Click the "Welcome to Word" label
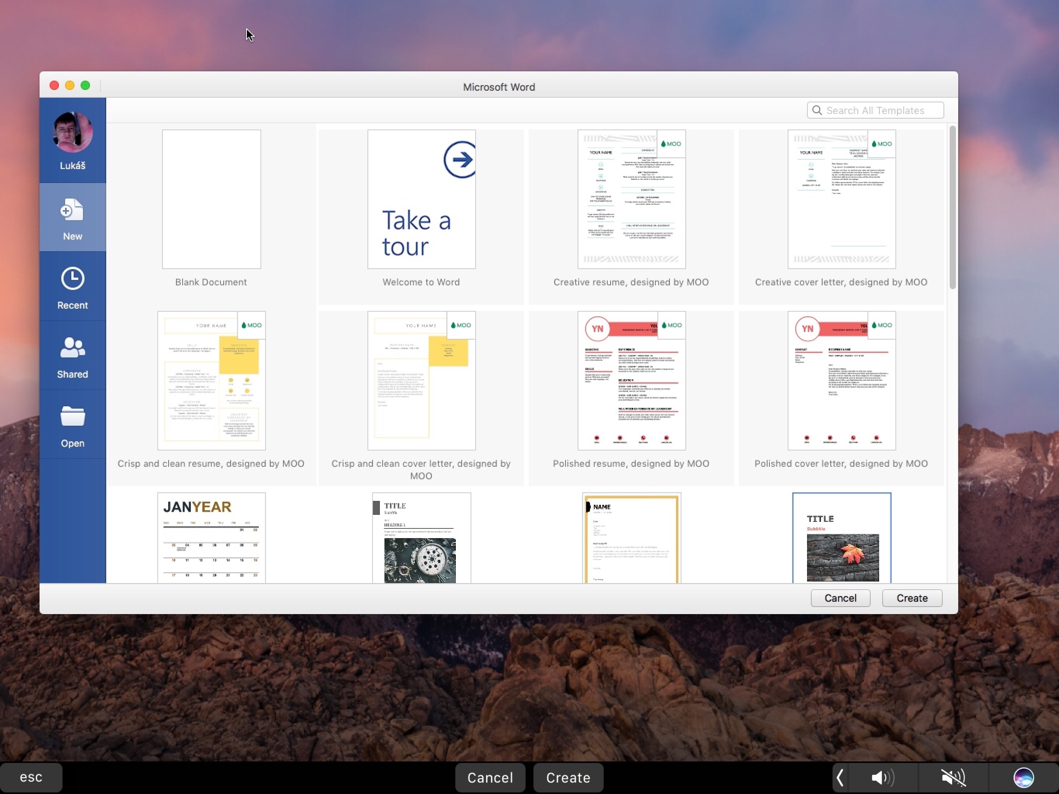1059x794 pixels. click(x=421, y=282)
